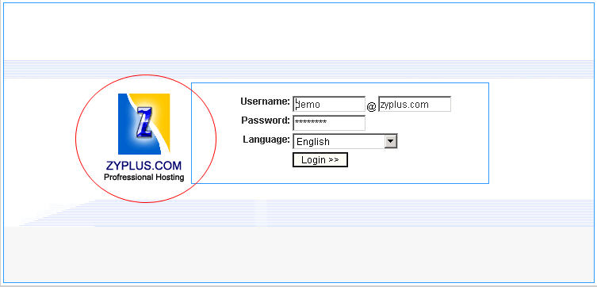Viewport: 597px width, 287px height.
Task: Open the Language dropdown showing English
Action: pos(345,141)
